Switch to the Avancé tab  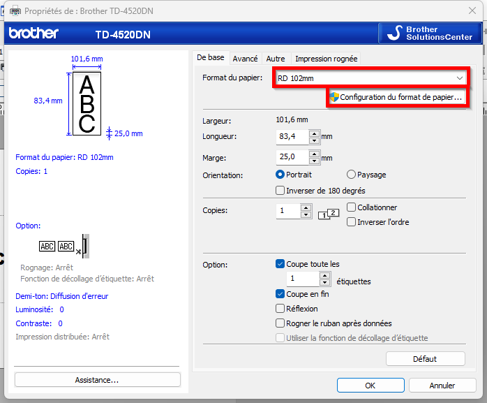pos(245,59)
